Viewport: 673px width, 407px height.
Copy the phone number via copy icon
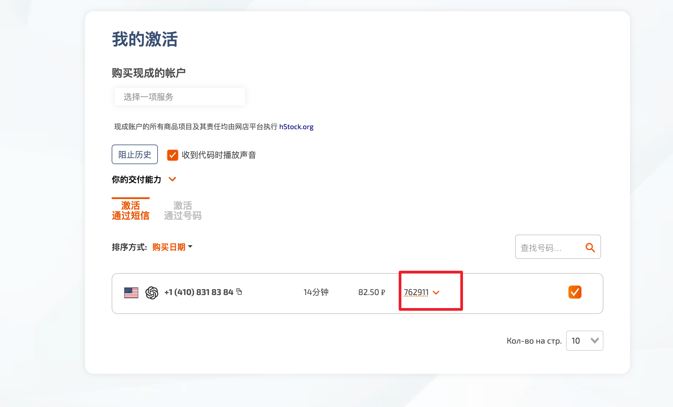tap(239, 292)
